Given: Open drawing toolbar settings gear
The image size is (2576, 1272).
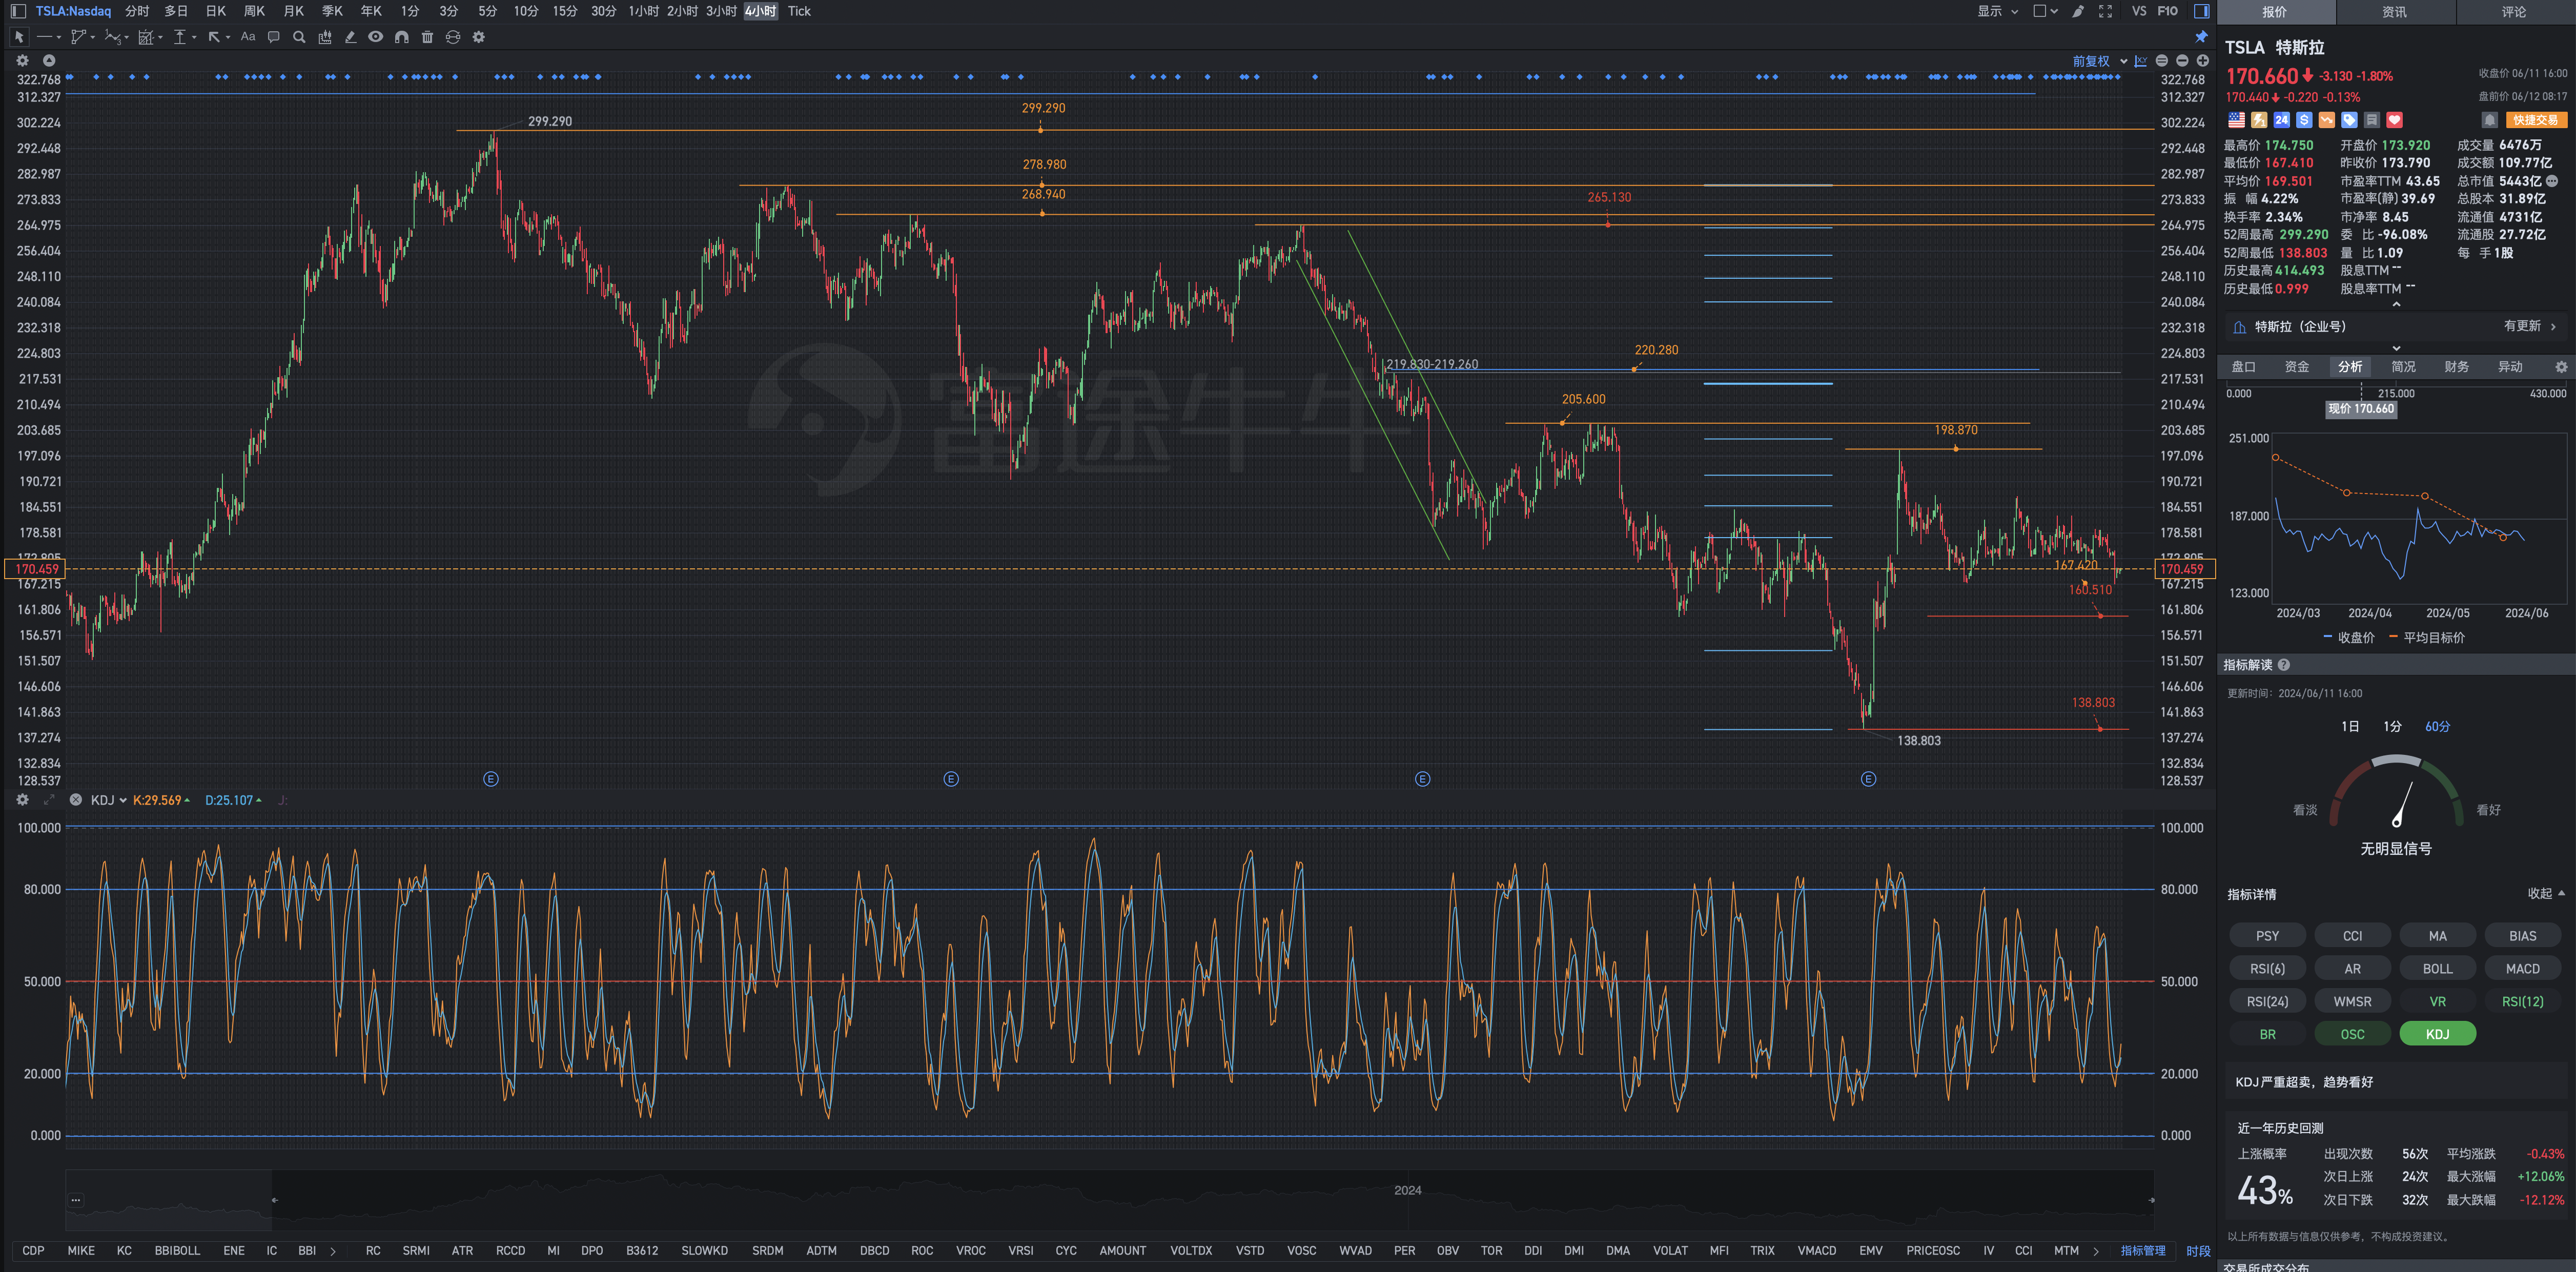Looking at the screenshot, I should [x=479, y=37].
